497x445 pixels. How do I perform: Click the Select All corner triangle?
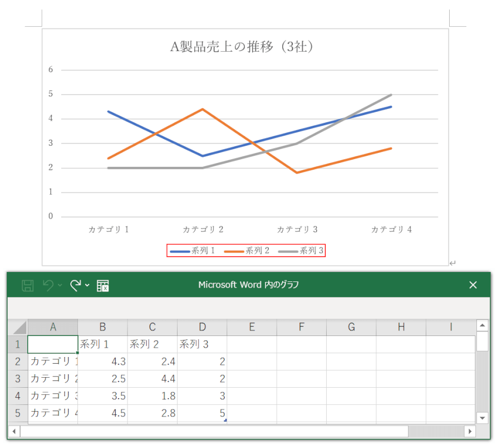point(19,327)
